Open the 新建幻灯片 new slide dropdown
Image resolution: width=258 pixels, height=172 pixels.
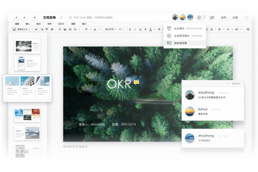pos(22,29)
